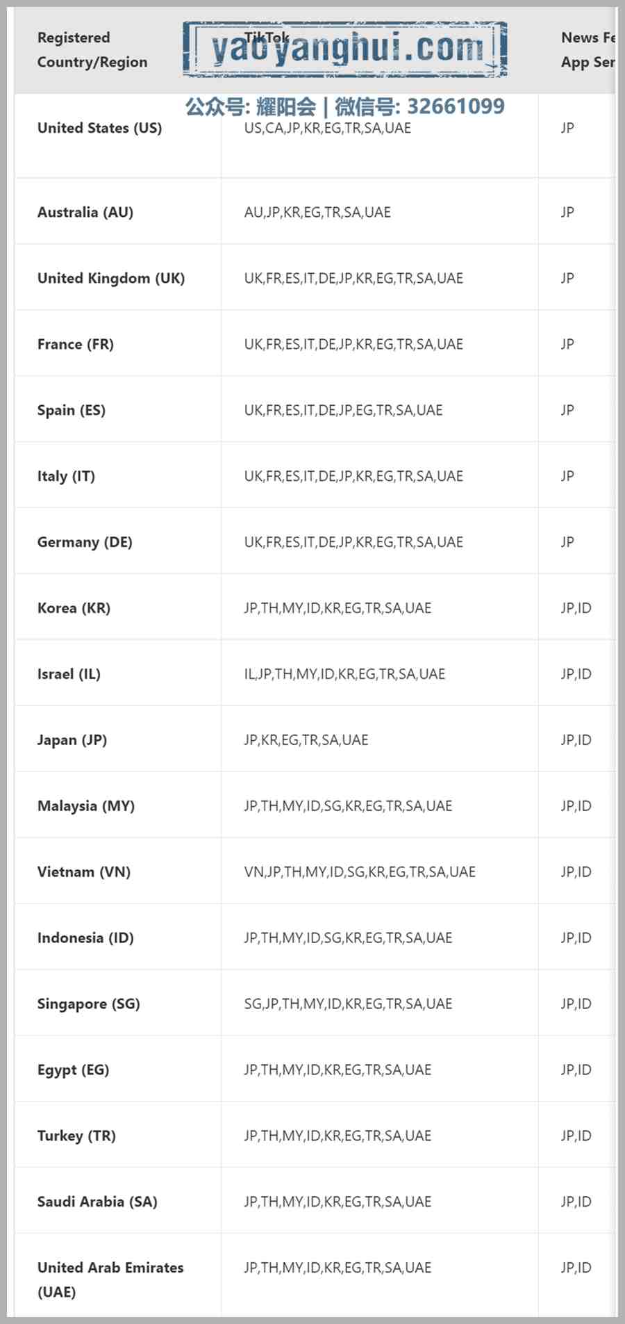Click the Japan (JP) TikTok country list
This screenshot has height=1324, width=625.
306,740
